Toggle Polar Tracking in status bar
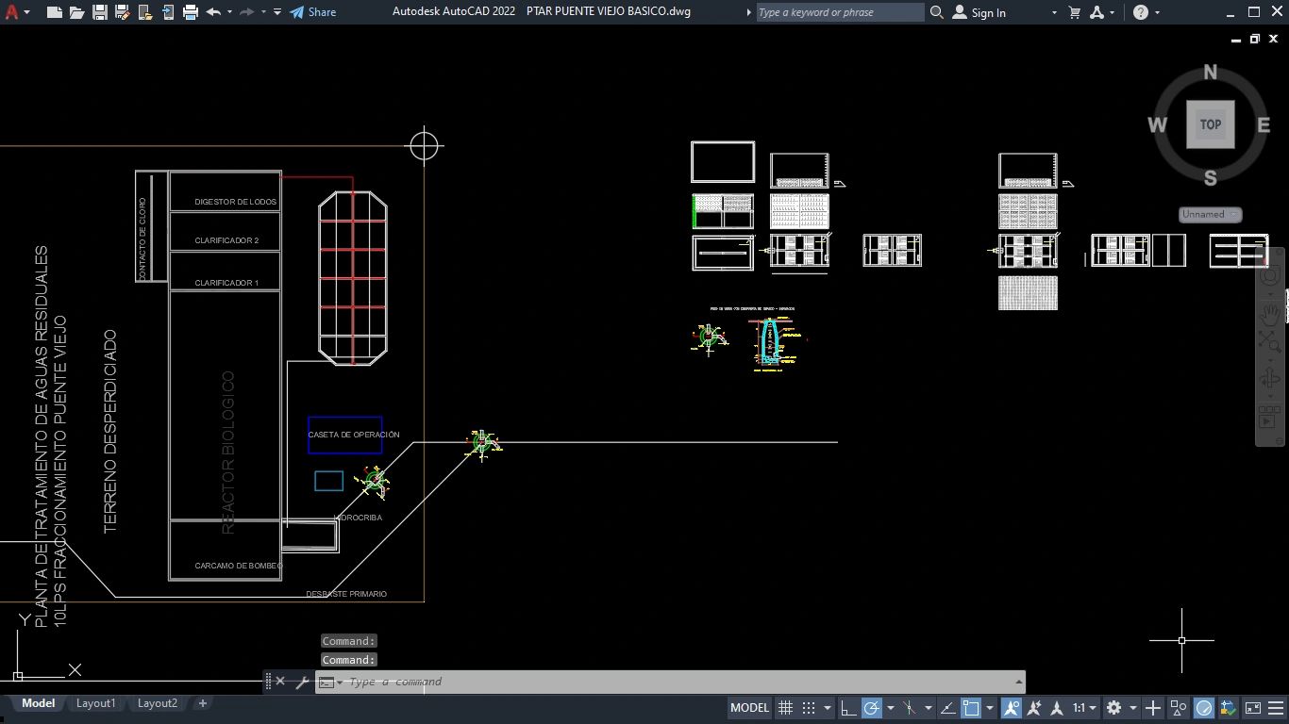The width and height of the screenshot is (1289, 724). (872, 708)
